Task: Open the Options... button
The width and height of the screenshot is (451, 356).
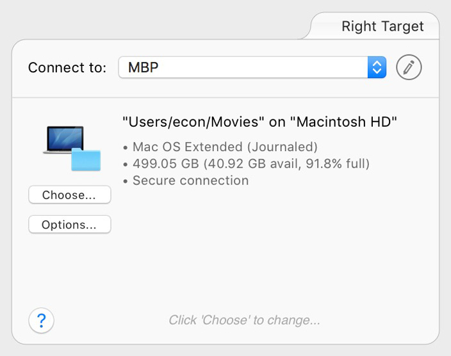Action: coord(70,224)
